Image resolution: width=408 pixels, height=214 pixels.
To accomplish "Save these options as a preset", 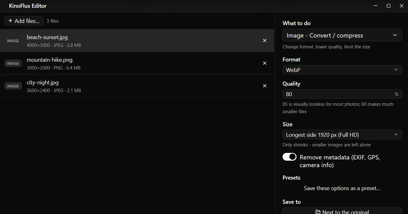I will [x=342, y=188].
